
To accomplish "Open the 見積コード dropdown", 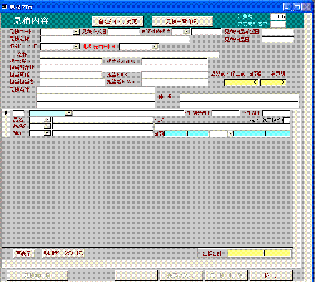I will click(76, 32).
